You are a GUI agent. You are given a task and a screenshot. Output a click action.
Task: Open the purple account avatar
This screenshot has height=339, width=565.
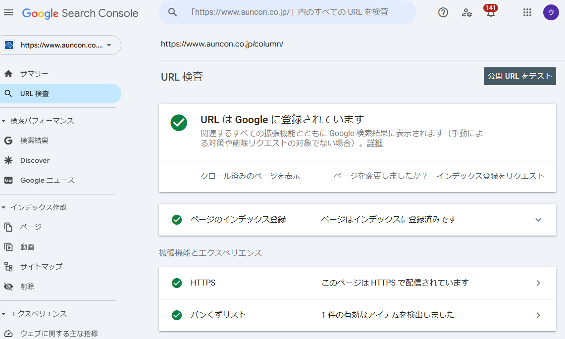click(x=551, y=12)
